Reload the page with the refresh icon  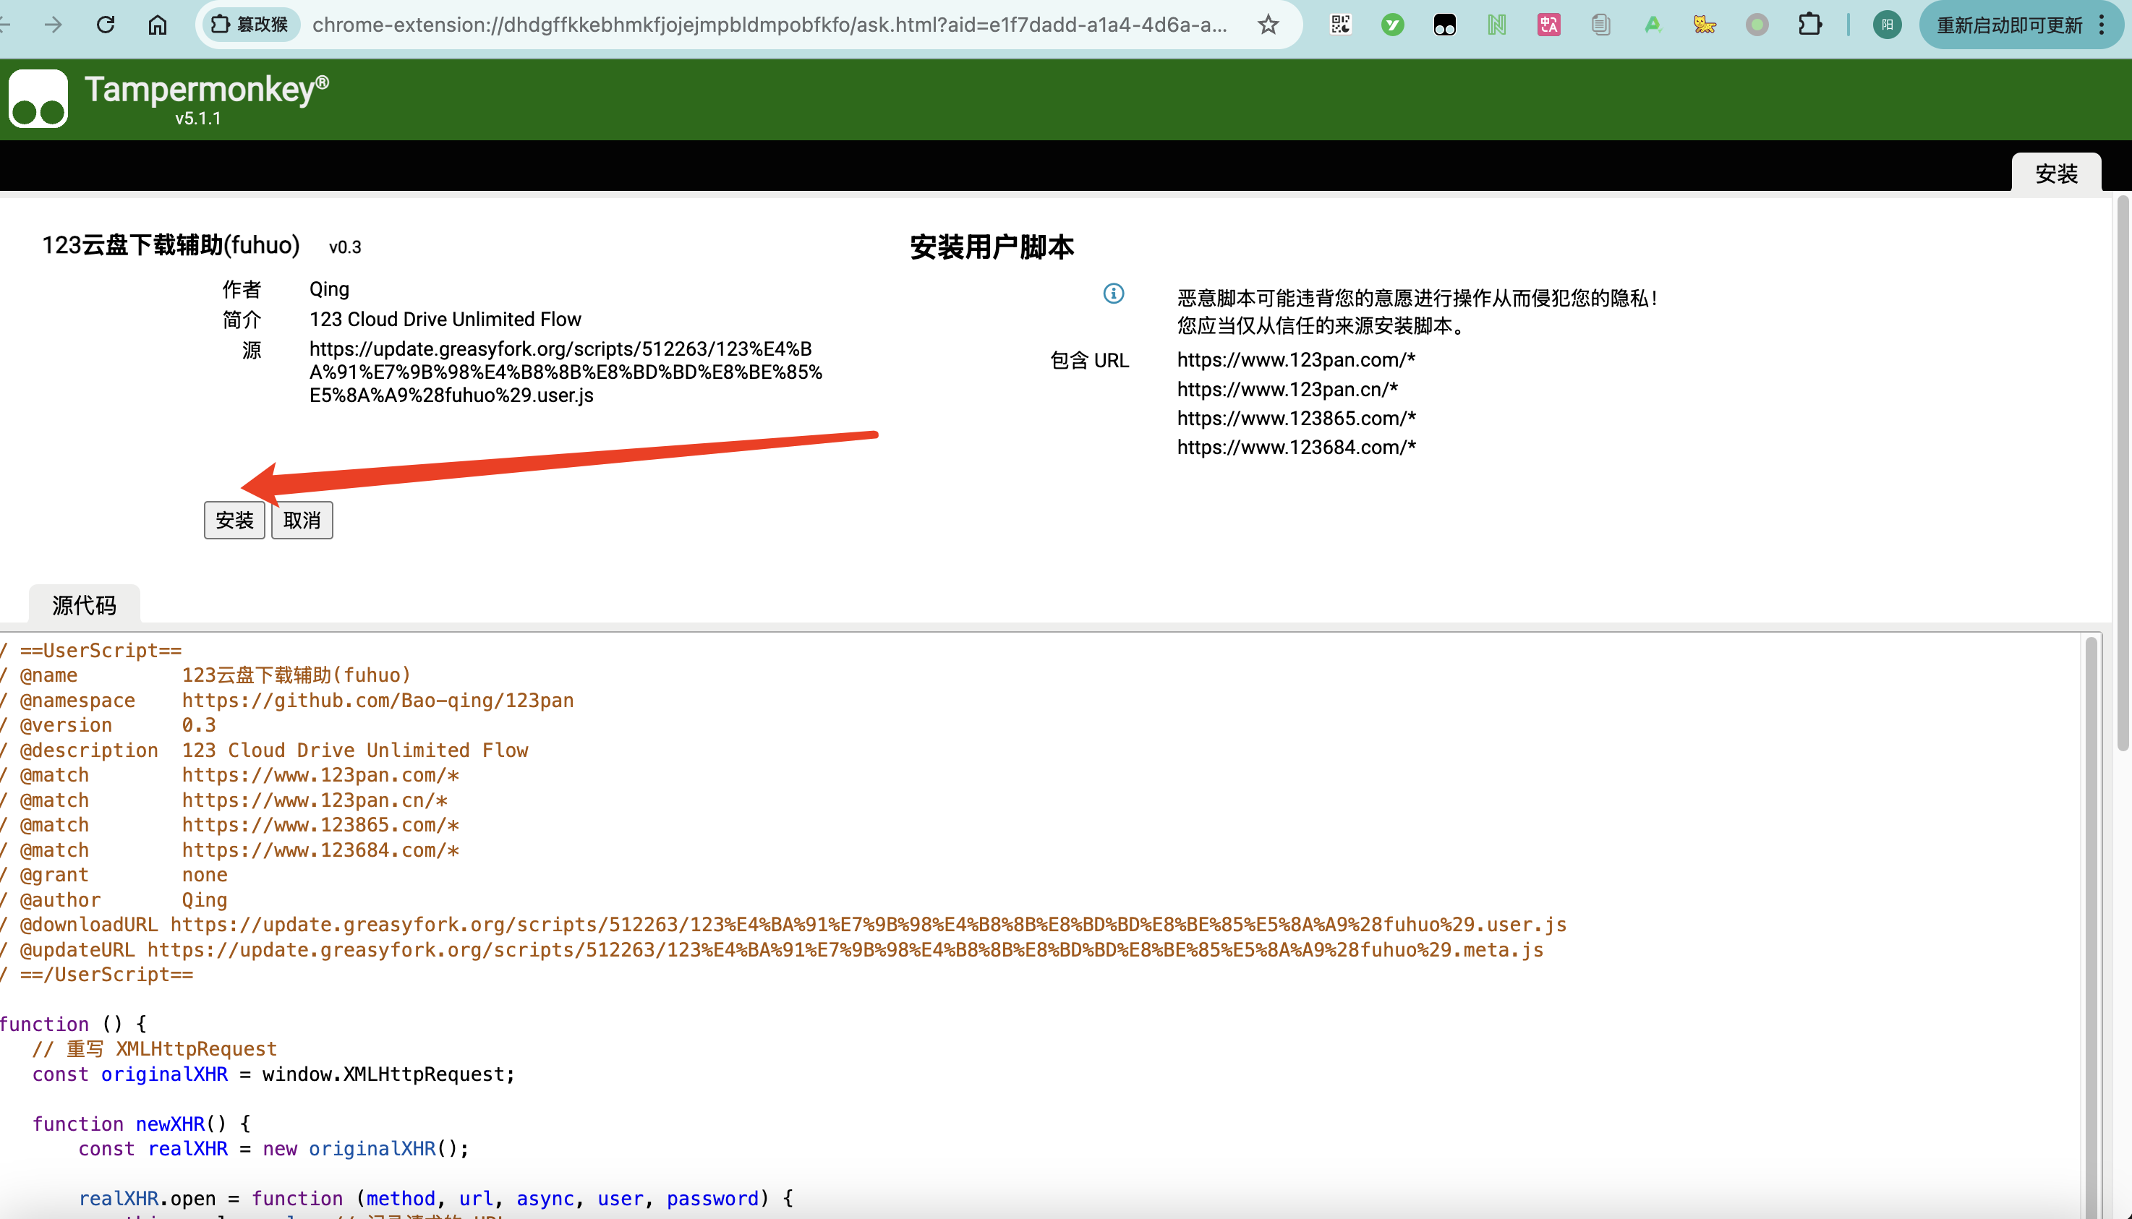pyautogui.click(x=106, y=25)
